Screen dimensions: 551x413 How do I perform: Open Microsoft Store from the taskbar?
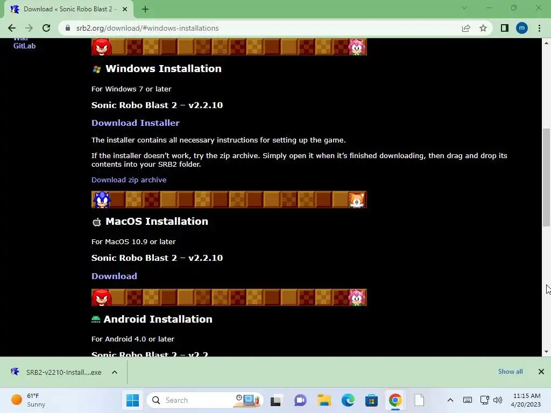pyautogui.click(x=371, y=400)
